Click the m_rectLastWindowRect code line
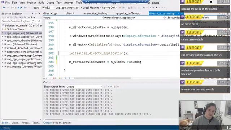The image size is (231, 130). tap(105, 62)
